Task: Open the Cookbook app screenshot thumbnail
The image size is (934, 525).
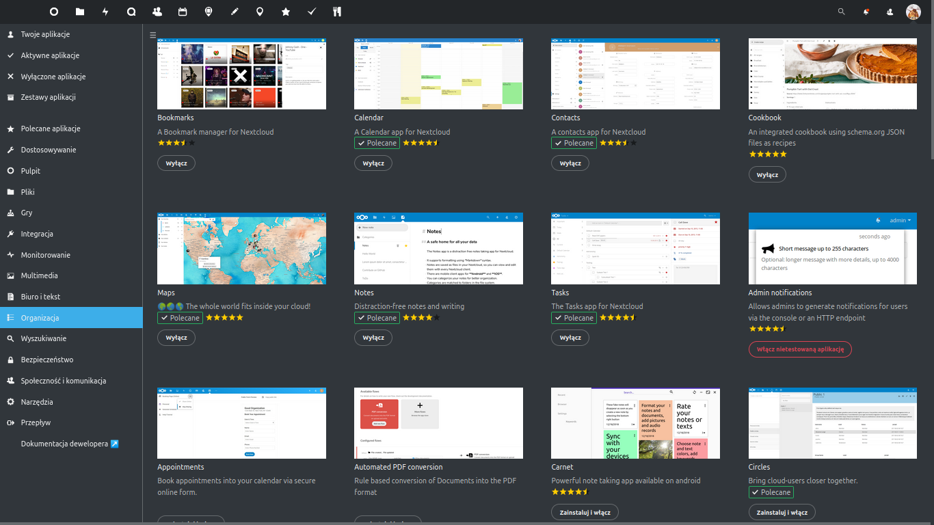Action: click(833, 74)
